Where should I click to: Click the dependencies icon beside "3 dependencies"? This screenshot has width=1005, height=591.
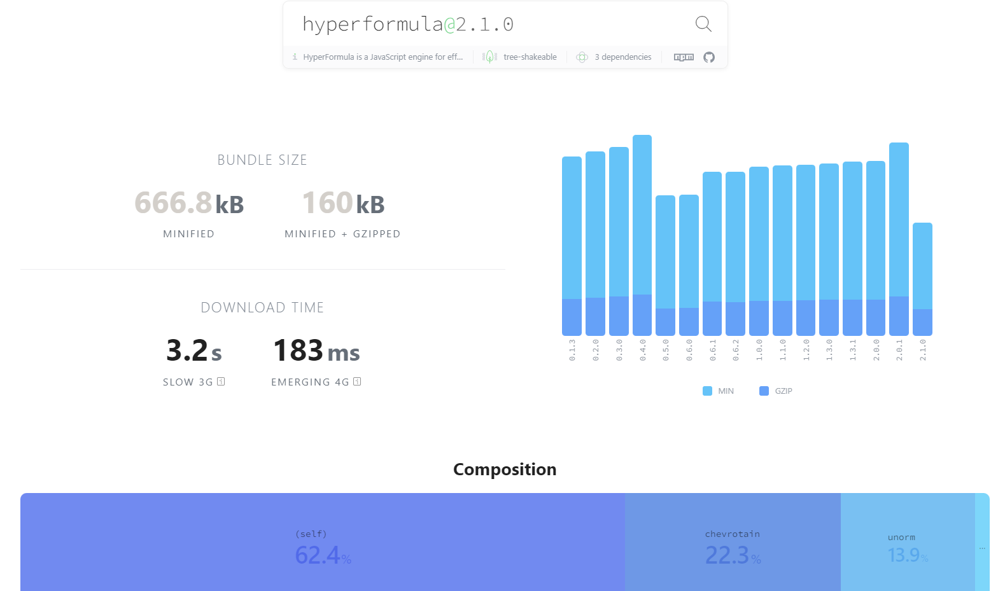(582, 57)
